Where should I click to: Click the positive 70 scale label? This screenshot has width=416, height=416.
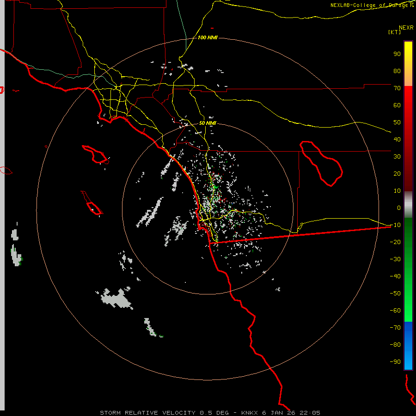pyautogui.click(x=397, y=88)
